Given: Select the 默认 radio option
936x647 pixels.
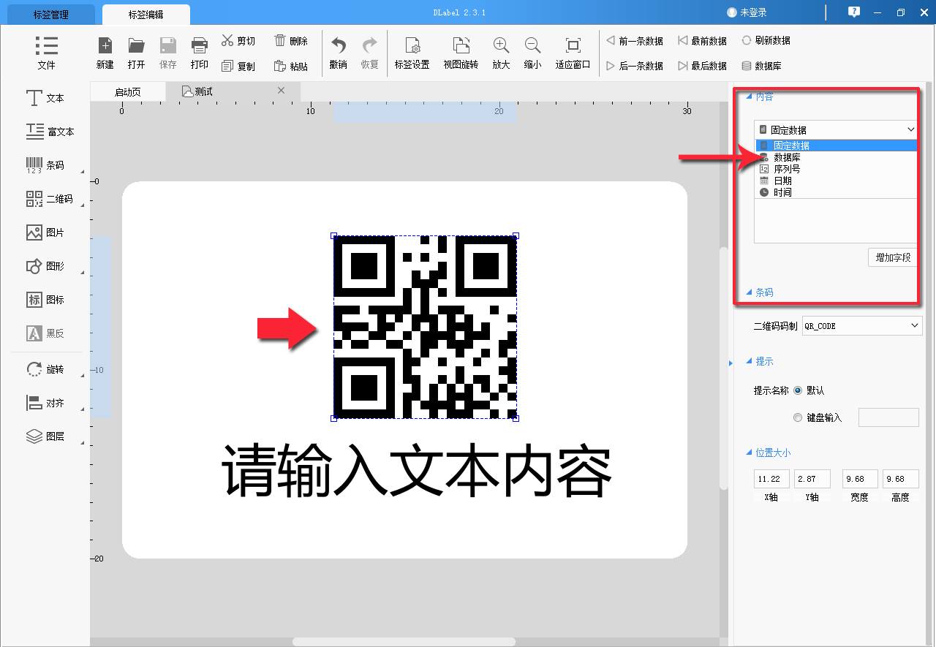Looking at the screenshot, I should pyautogui.click(x=797, y=390).
